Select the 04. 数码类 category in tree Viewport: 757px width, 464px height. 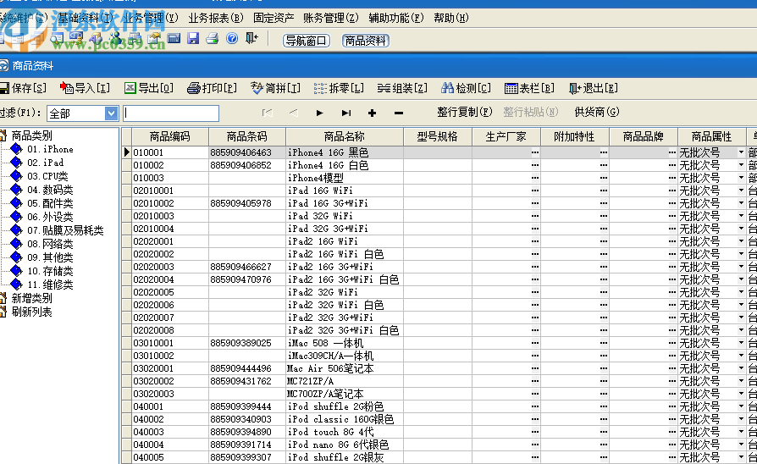50,190
